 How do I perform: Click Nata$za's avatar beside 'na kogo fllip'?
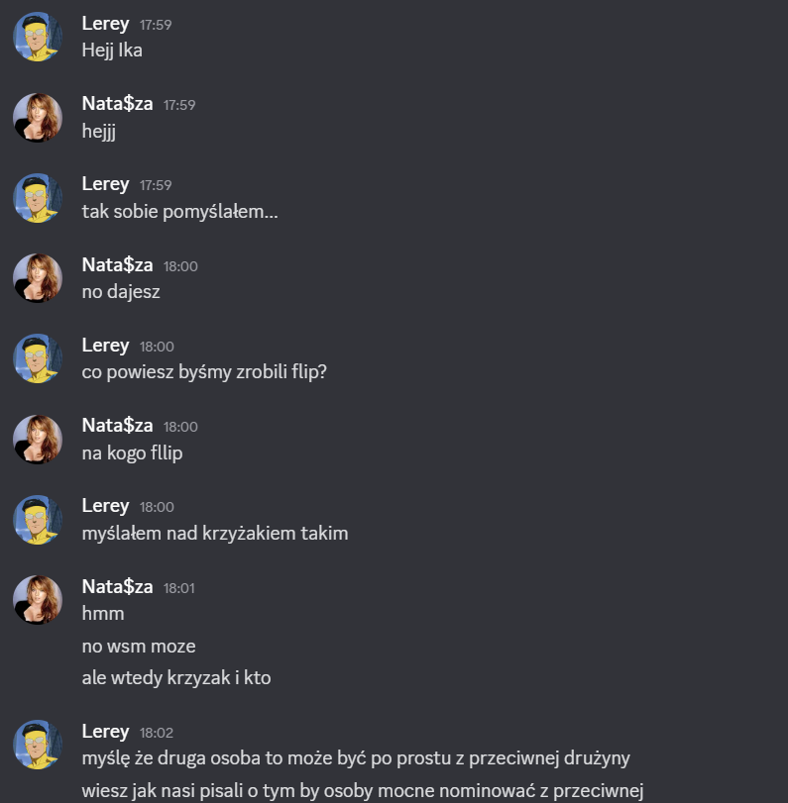pyautogui.click(x=38, y=439)
